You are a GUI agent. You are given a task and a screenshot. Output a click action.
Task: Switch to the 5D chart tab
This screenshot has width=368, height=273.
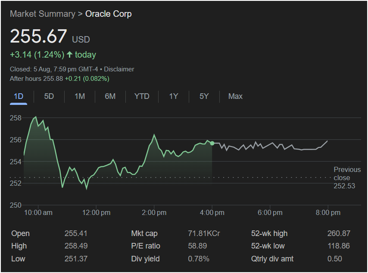[x=49, y=96]
